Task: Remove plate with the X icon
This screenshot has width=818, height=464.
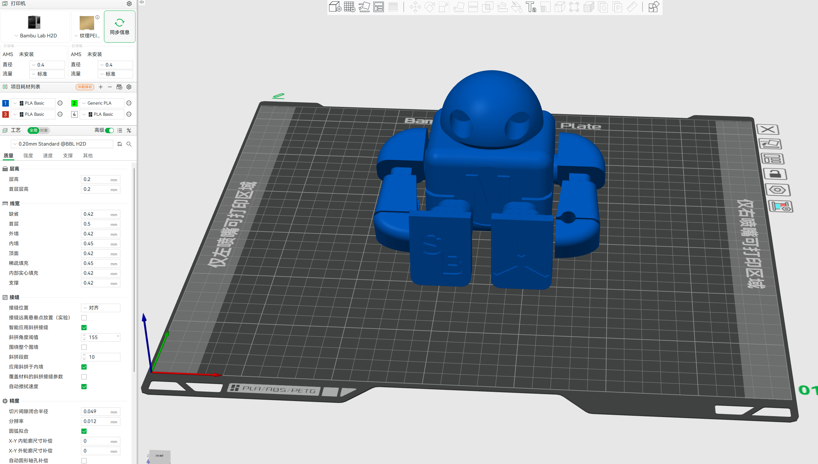Action: 767,130
